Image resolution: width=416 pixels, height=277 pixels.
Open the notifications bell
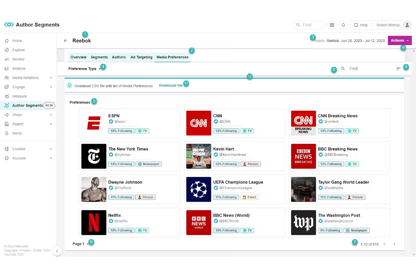pyautogui.click(x=343, y=25)
